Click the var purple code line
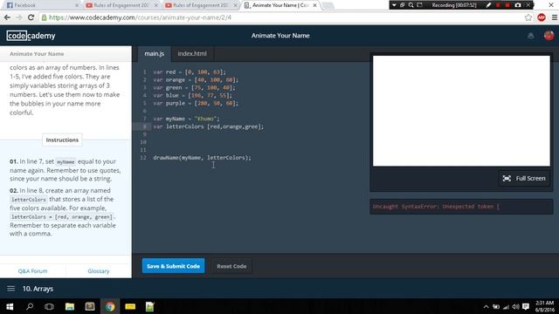The height and width of the screenshot is (314, 559). point(196,103)
